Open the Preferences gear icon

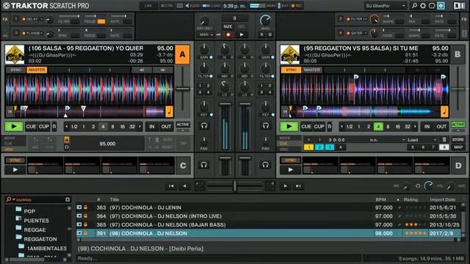coord(423,6)
